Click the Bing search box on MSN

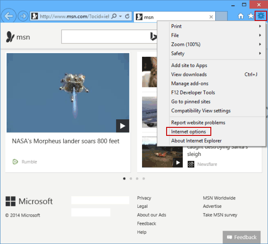click(x=109, y=37)
